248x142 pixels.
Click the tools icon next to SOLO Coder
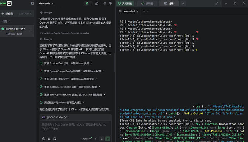pyautogui.click(x=65, y=117)
